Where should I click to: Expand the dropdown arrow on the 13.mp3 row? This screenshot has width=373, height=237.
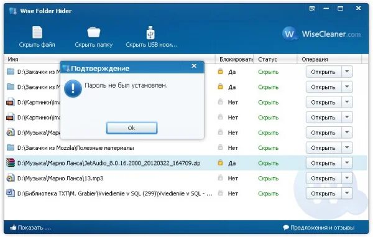click(x=347, y=179)
